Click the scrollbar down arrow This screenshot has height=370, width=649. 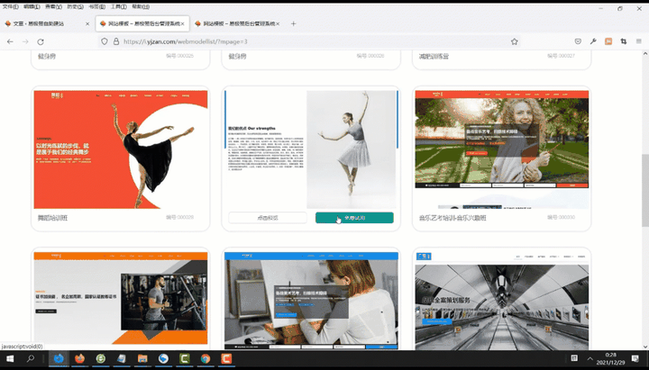pos(645,347)
